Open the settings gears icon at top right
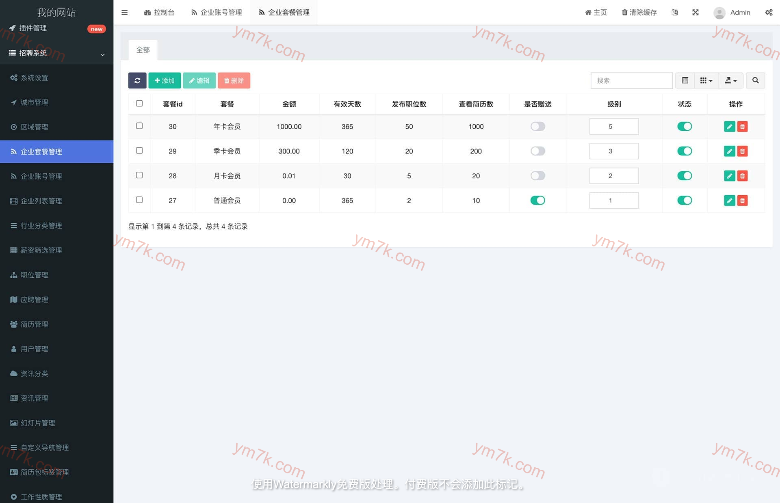Screen dimensions: 780x503 [x=769, y=12]
